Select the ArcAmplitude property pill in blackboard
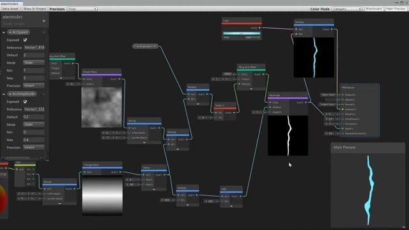Image resolution: width=409 pixels, height=230 pixels. 22,94
